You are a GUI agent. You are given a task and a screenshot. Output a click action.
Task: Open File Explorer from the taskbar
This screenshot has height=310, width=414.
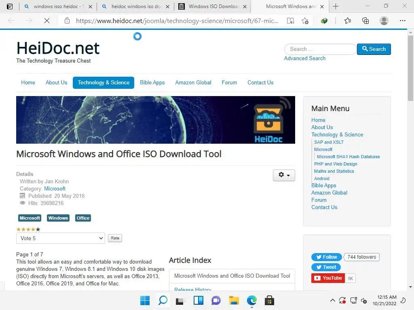pyautogui.click(x=234, y=300)
